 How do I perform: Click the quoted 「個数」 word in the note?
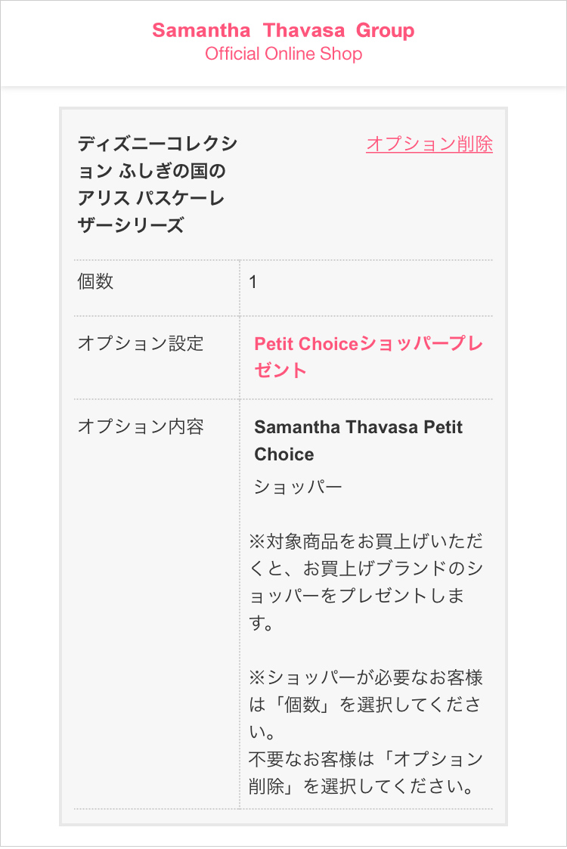(x=304, y=705)
